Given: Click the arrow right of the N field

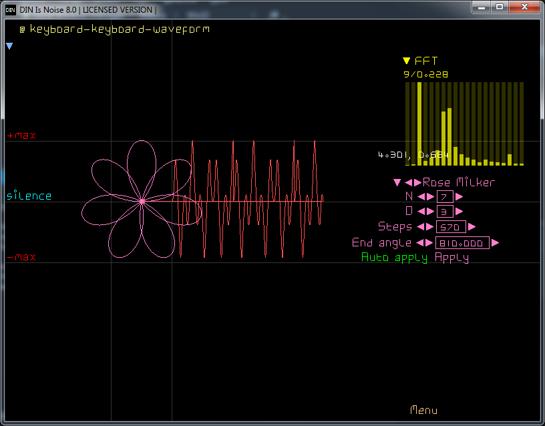Looking at the screenshot, I should (x=459, y=196).
